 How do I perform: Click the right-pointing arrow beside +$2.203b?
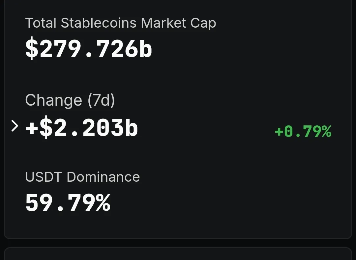pos(15,126)
